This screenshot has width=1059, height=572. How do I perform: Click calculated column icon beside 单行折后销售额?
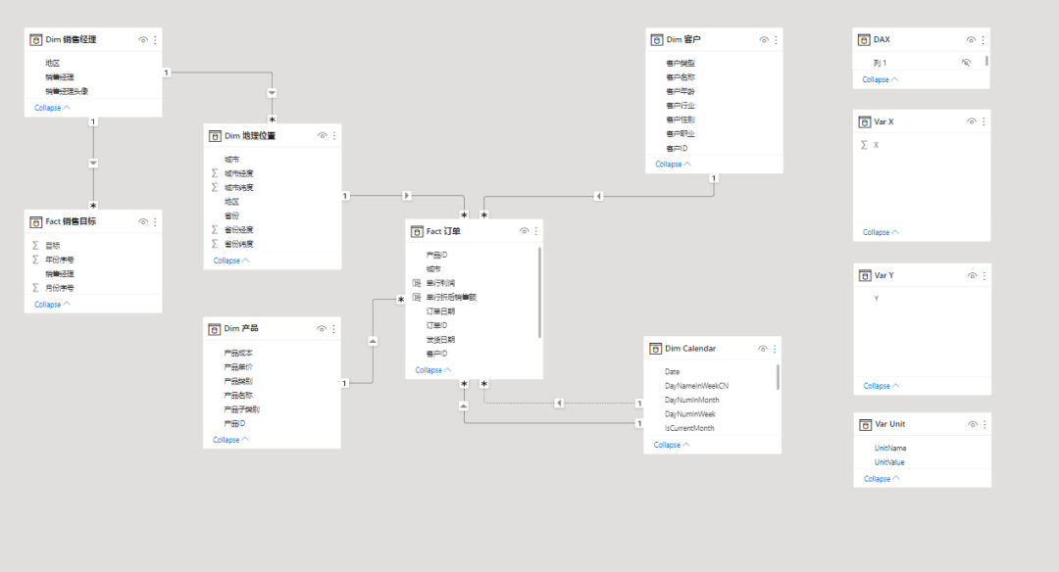pos(417,298)
